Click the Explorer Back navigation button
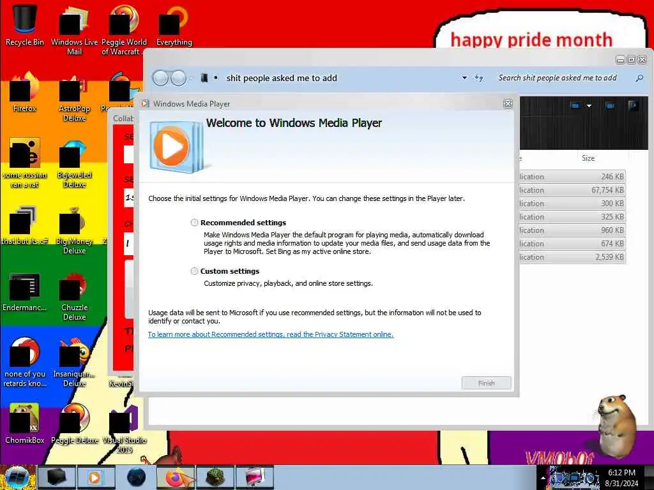The height and width of the screenshot is (490, 654). click(x=160, y=78)
